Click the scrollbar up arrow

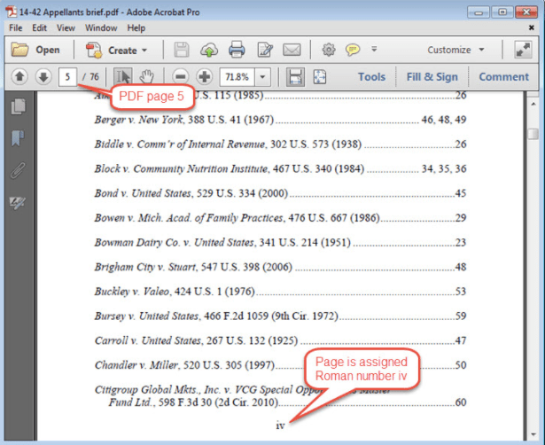pos(533,104)
